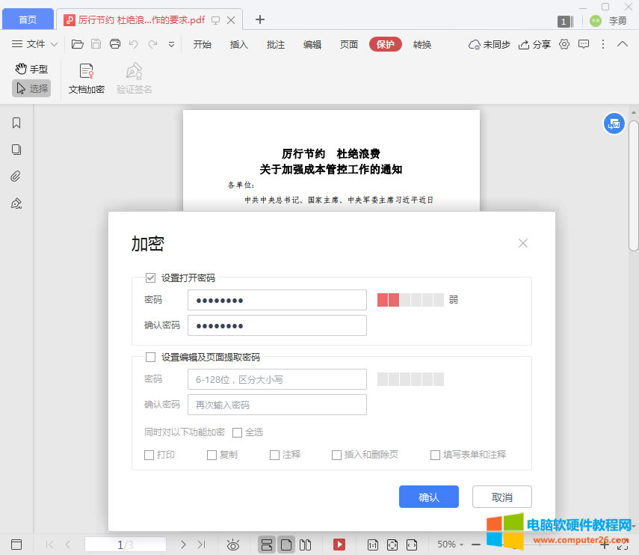Image resolution: width=639 pixels, height=555 pixels.
Task: Activate the 选择 selection tool
Action: (31, 88)
